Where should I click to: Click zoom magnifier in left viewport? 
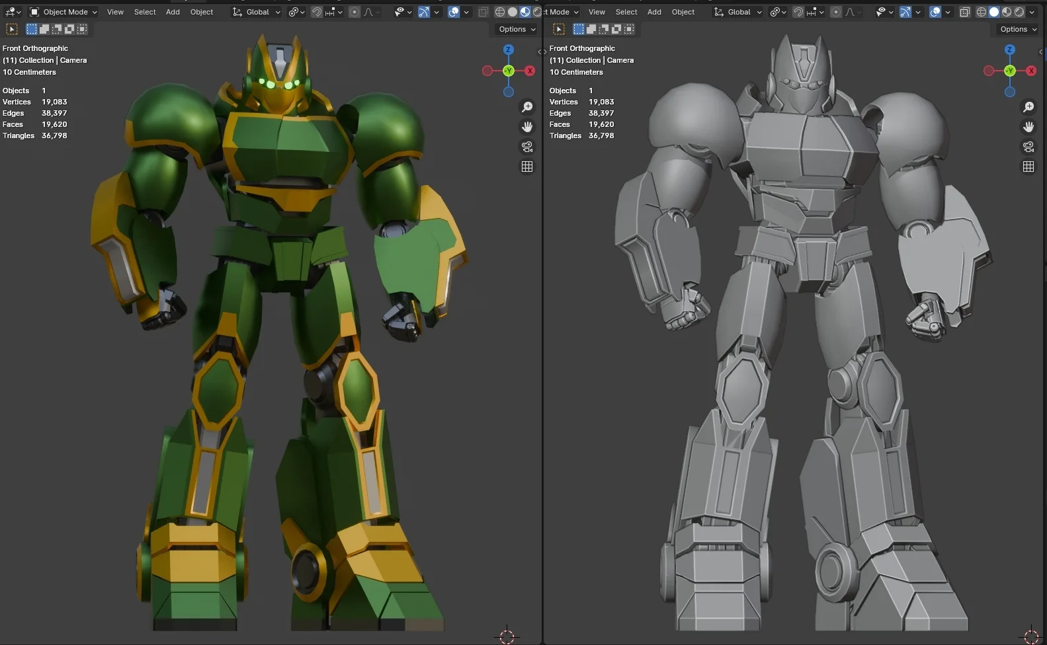pyautogui.click(x=527, y=107)
